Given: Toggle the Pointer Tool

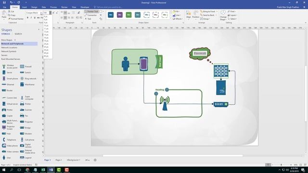Looking at the screenshot, I should [x=91, y=12].
